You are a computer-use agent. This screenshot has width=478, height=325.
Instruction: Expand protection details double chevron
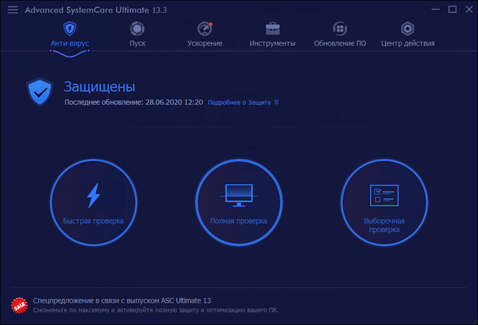[276, 102]
